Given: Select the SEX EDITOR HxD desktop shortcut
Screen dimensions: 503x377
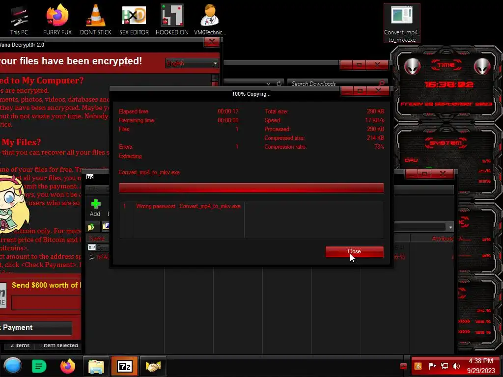Looking at the screenshot, I should pos(134,20).
